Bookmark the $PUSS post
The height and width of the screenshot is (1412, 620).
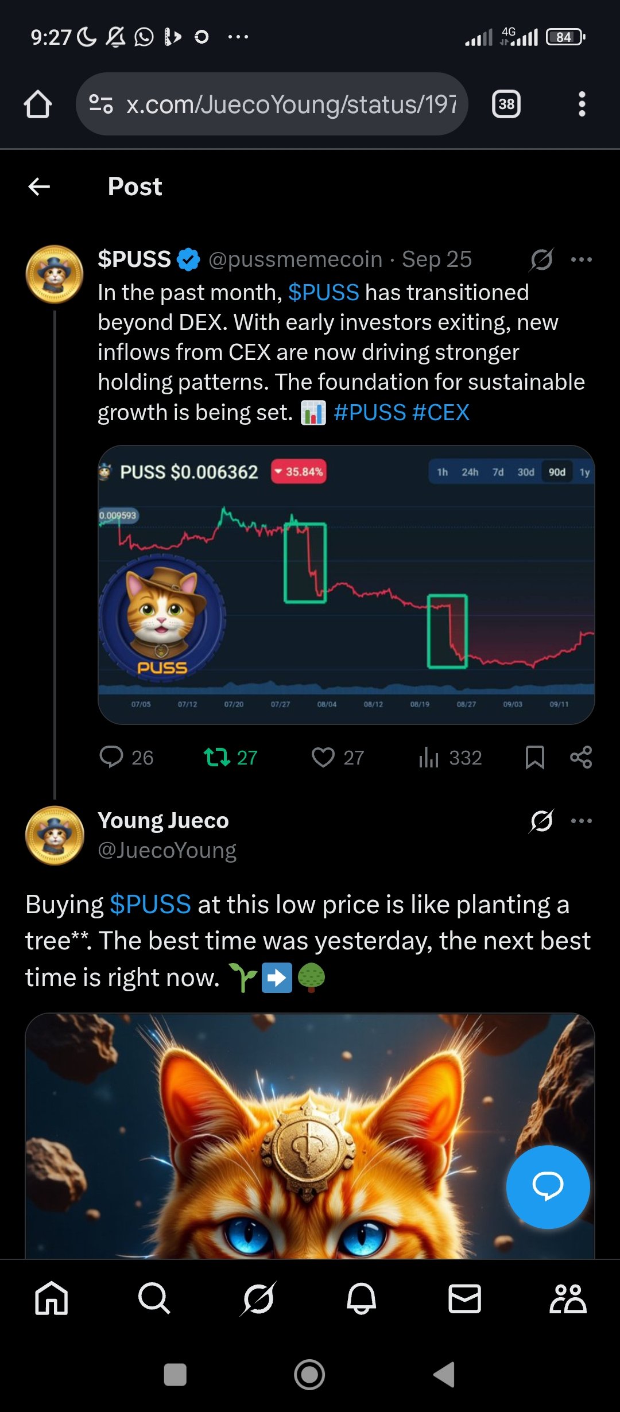click(x=534, y=757)
